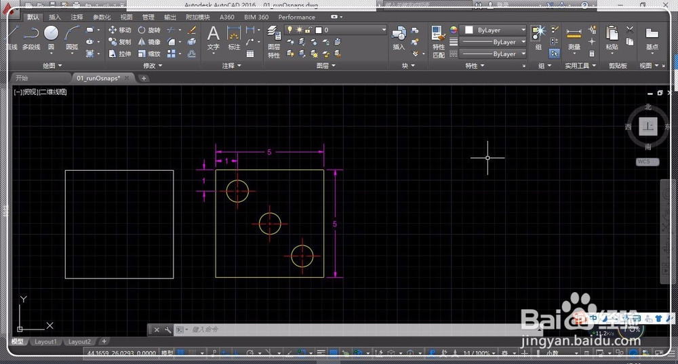Select the Polyline (多段线) tool
This screenshot has height=364, width=678.
31,38
